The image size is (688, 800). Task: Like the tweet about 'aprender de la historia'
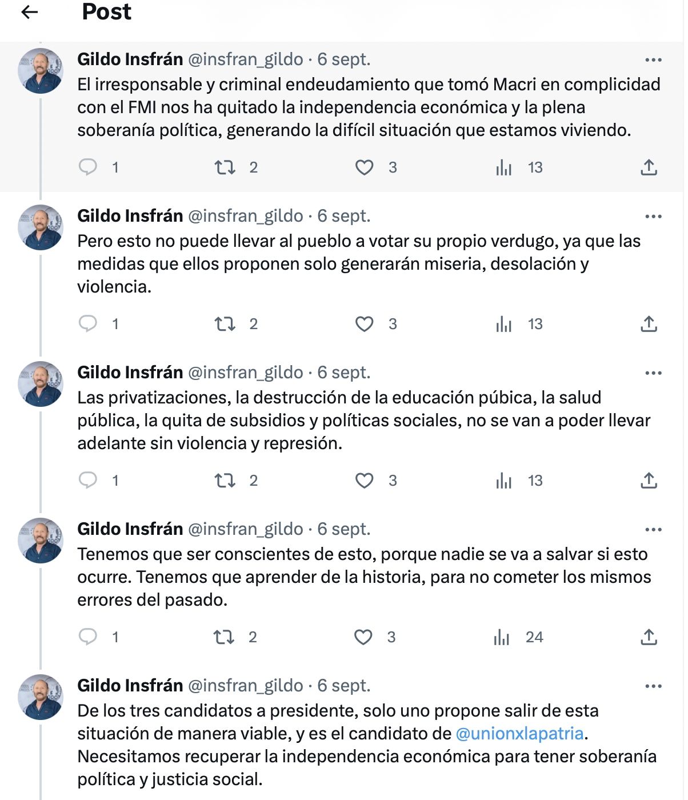[x=363, y=637]
